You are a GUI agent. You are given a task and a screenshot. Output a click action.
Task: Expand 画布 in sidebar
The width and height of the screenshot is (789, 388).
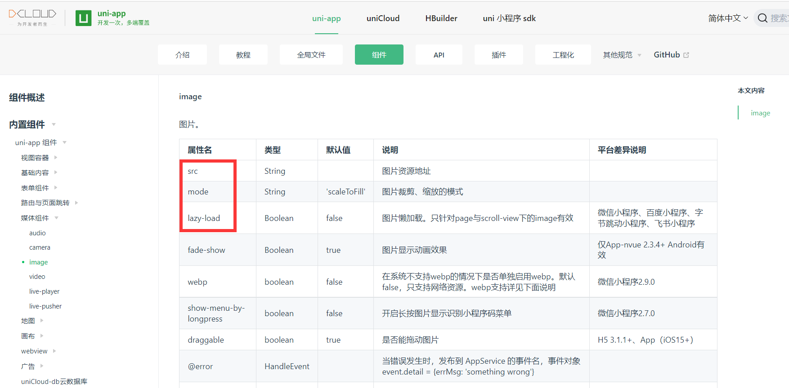[x=42, y=336]
